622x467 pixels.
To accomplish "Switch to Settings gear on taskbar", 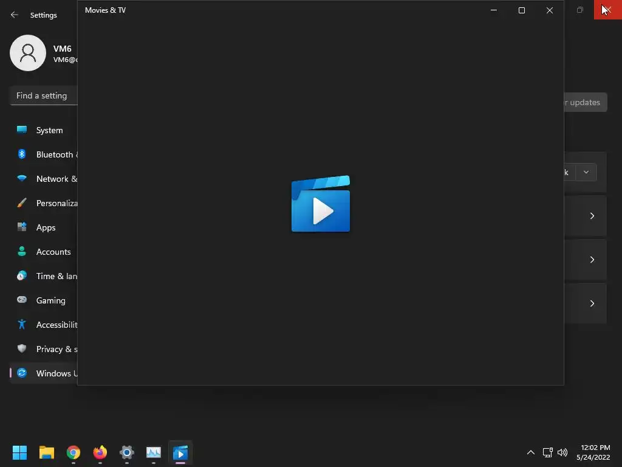I will click(127, 452).
